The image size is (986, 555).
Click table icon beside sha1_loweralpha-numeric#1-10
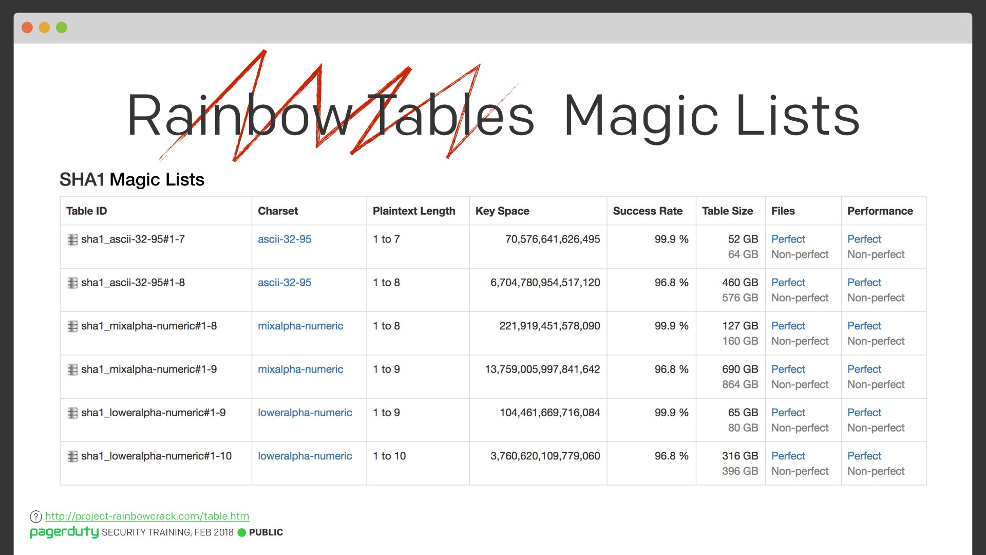pyautogui.click(x=72, y=456)
